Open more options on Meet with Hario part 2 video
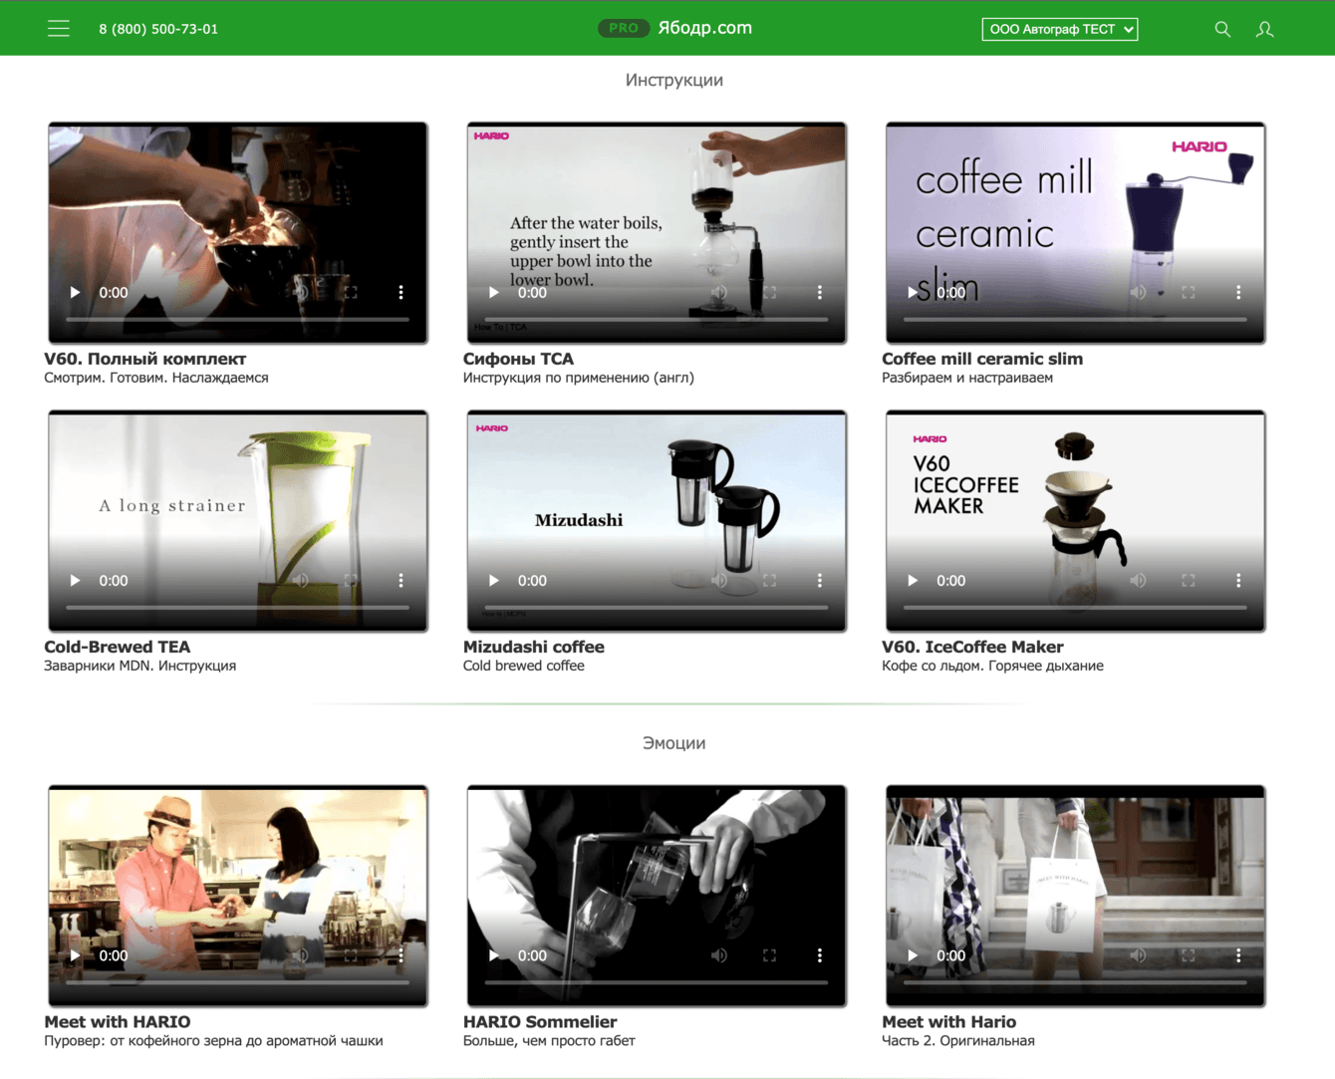Image resolution: width=1335 pixels, height=1079 pixels. click(x=1237, y=955)
